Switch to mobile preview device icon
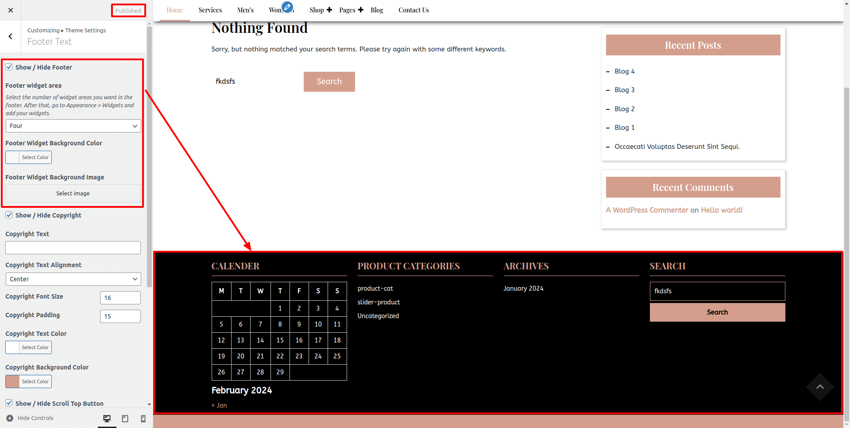 [x=143, y=418]
